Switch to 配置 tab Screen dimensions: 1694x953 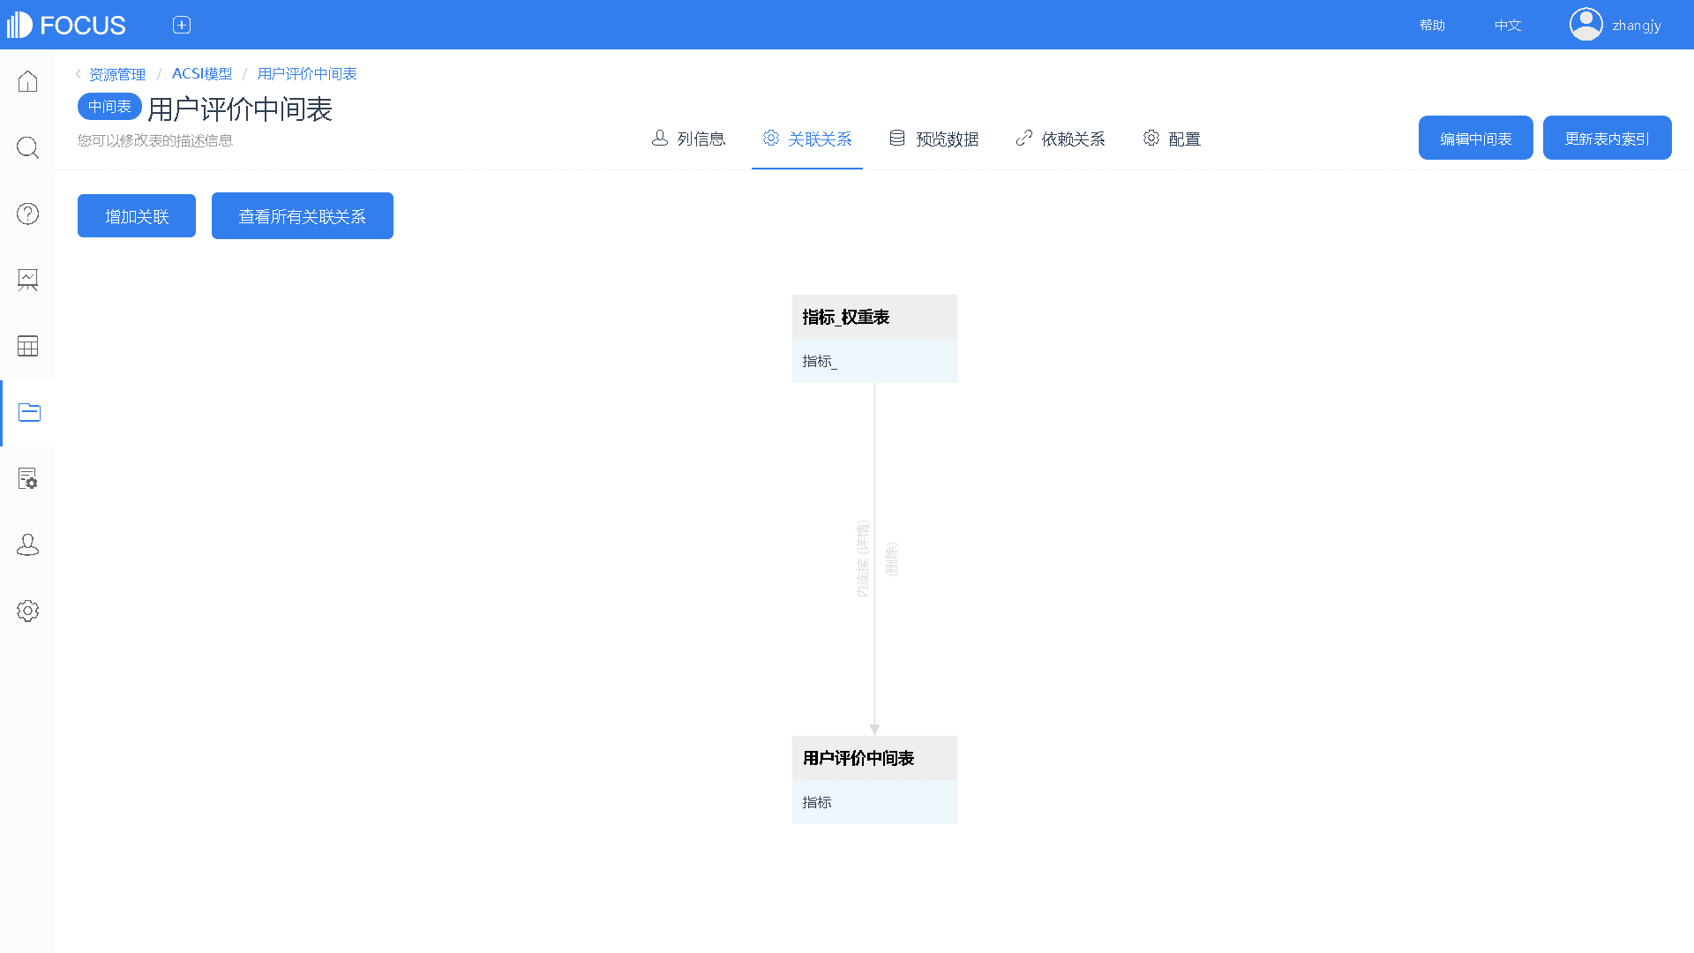pos(1172,139)
